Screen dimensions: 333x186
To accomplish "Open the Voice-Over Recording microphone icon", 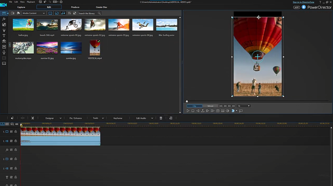I will tap(4, 52).
